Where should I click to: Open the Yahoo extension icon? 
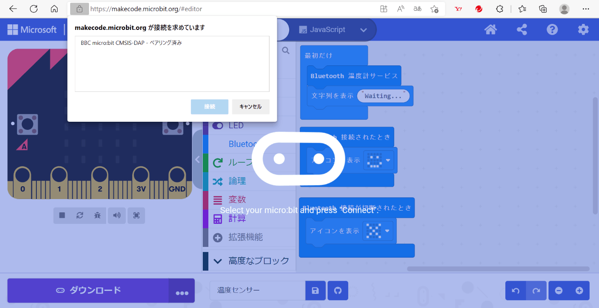[458, 9]
